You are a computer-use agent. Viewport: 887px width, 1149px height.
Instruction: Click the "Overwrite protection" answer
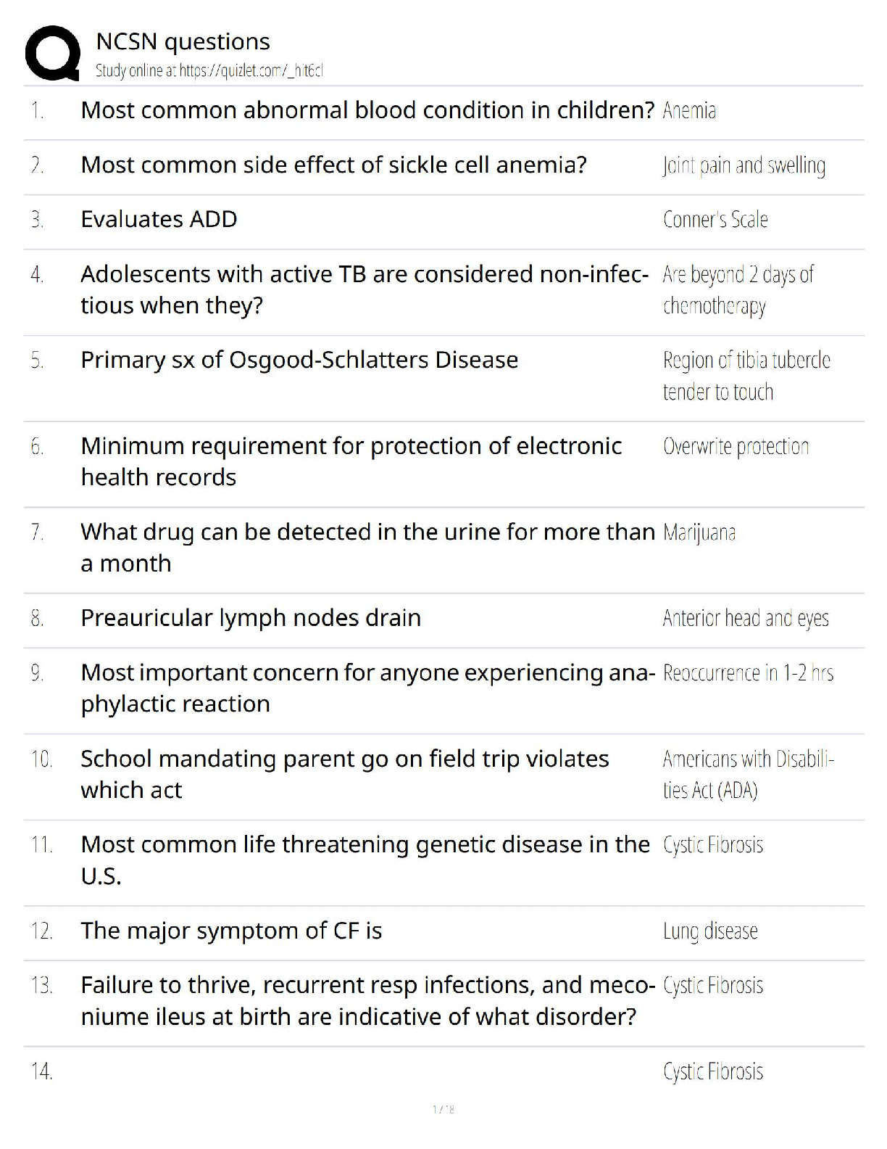click(x=736, y=447)
